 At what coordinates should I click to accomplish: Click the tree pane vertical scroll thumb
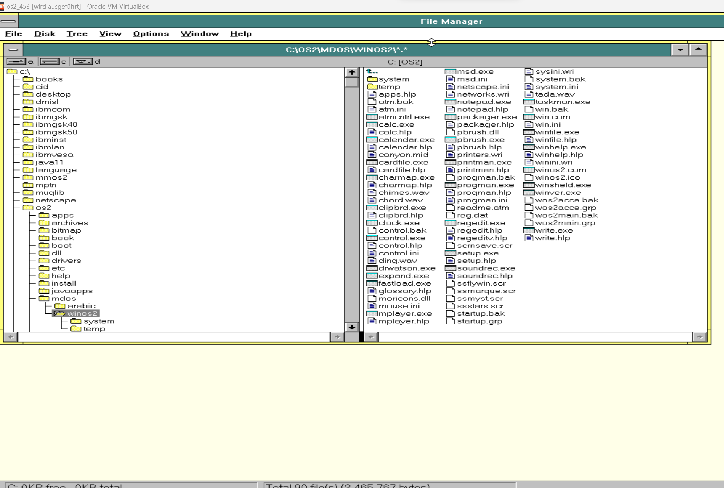pos(352,82)
